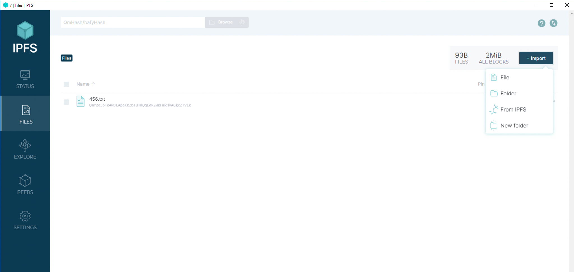Pick New folder in the Import dropdown
The height and width of the screenshot is (272, 574).
[514, 126]
